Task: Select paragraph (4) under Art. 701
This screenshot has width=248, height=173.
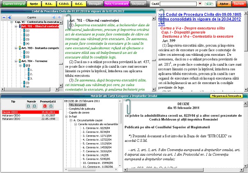Action: point(28,44)
